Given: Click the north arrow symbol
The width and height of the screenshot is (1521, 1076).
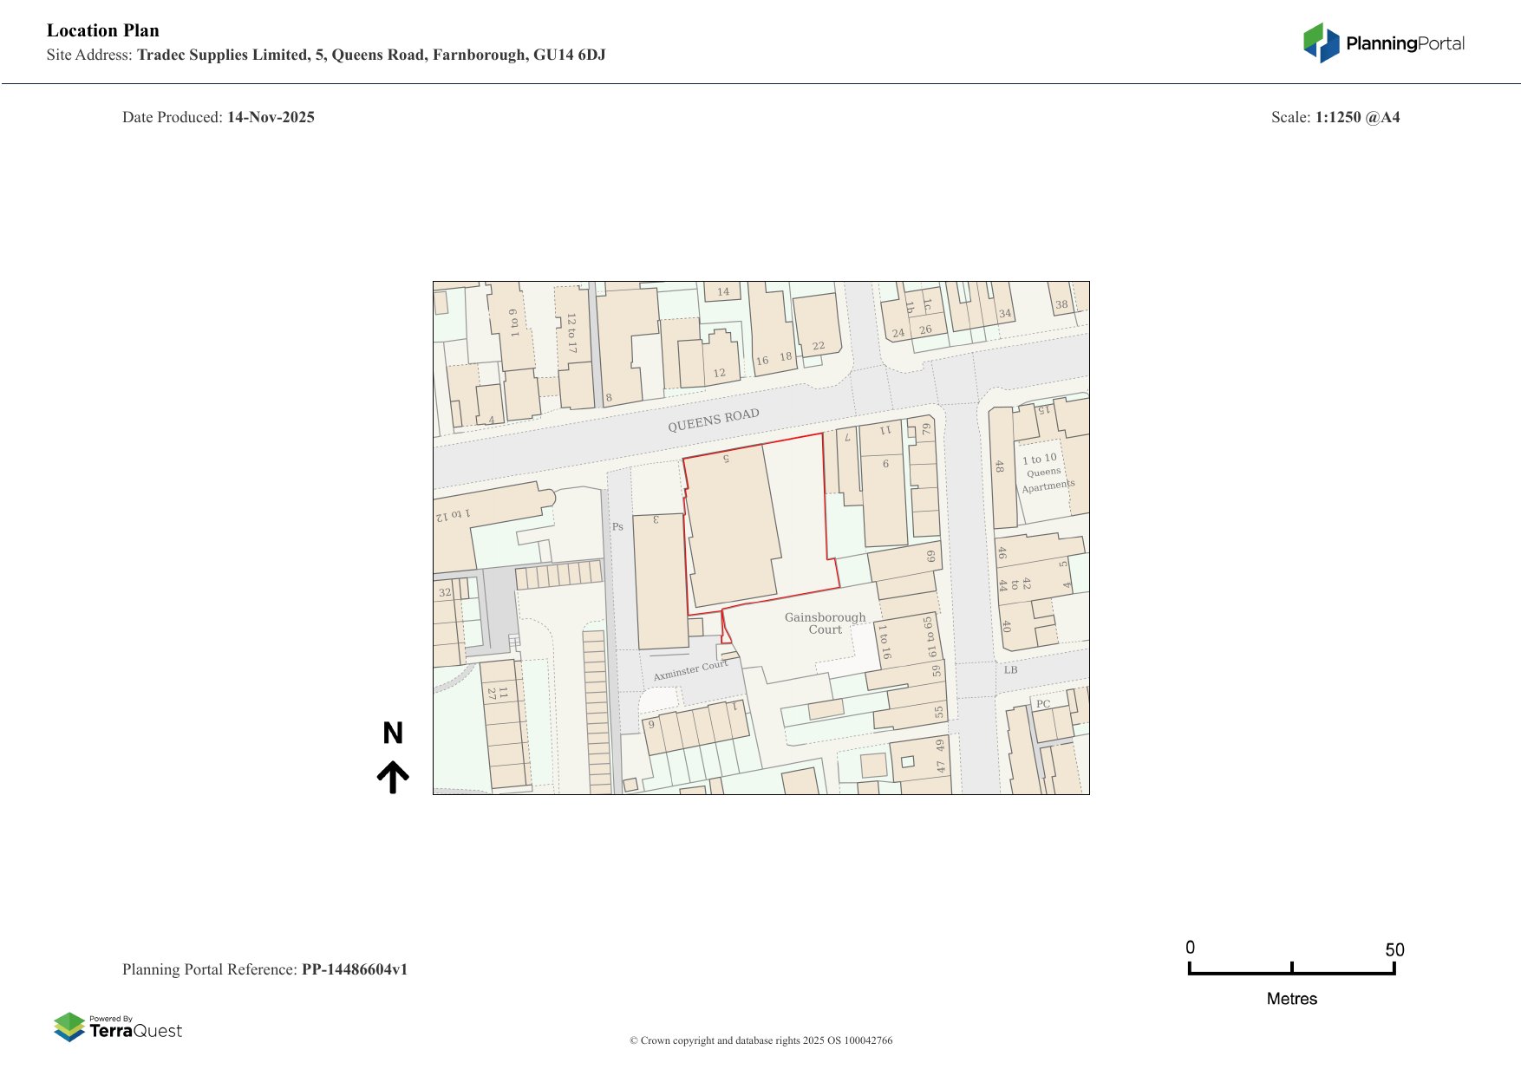Looking at the screenshot, I should click(x=393, y=777).
